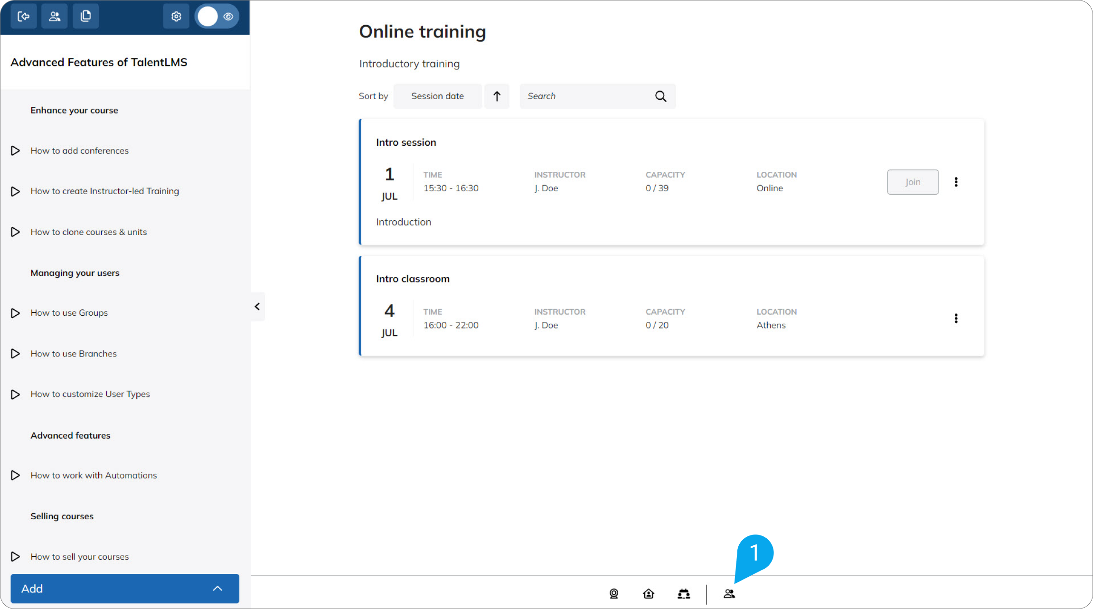Click the Join button for Intro session
Image resolution: width=1093 pixels, height=609 pixels.
tap(912, 182)
